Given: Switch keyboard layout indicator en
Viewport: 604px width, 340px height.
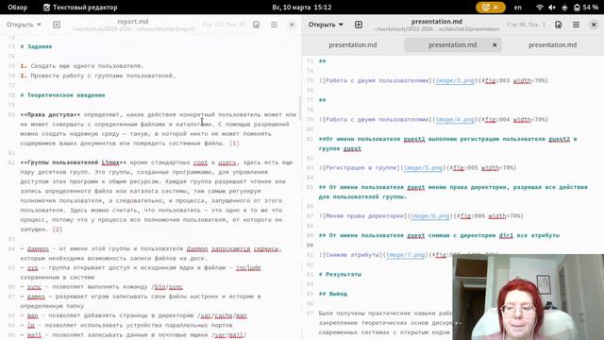Looking at the screenshot, I should tap(518, 8).
